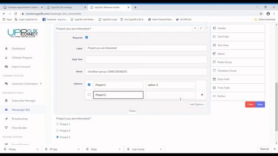Image resolution: width=278 pixels, height=156 pixels.
Task: Click the browser address bar URL
Action: click(53, 13)
